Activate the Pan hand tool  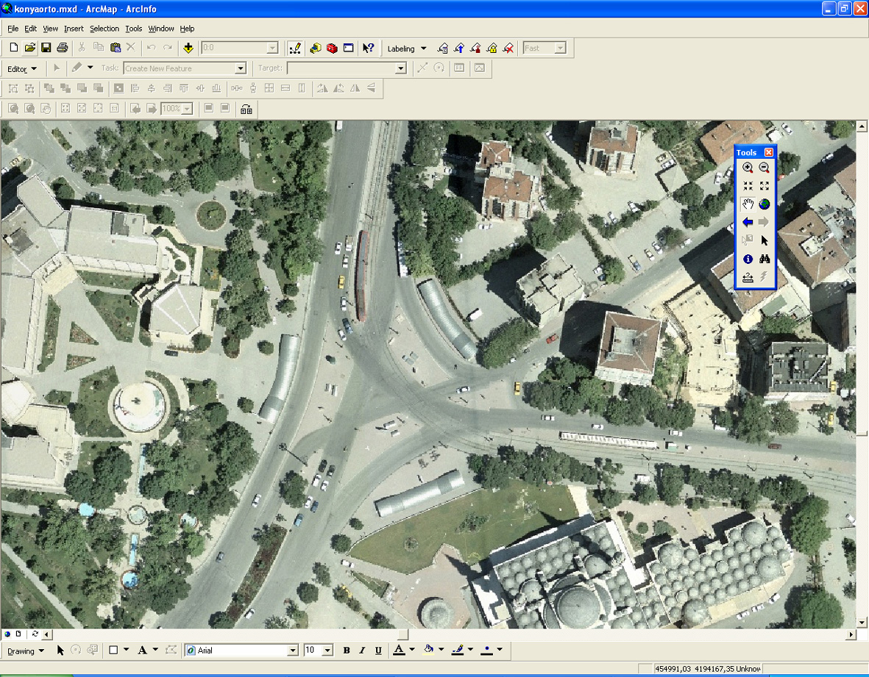(x=748, y=204)
